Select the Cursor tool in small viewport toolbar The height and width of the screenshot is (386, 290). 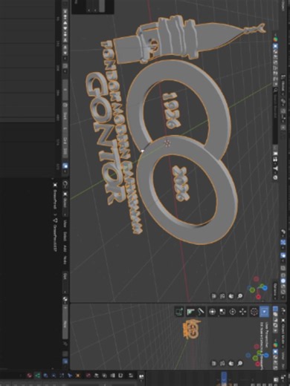click(x=254, y=312)
